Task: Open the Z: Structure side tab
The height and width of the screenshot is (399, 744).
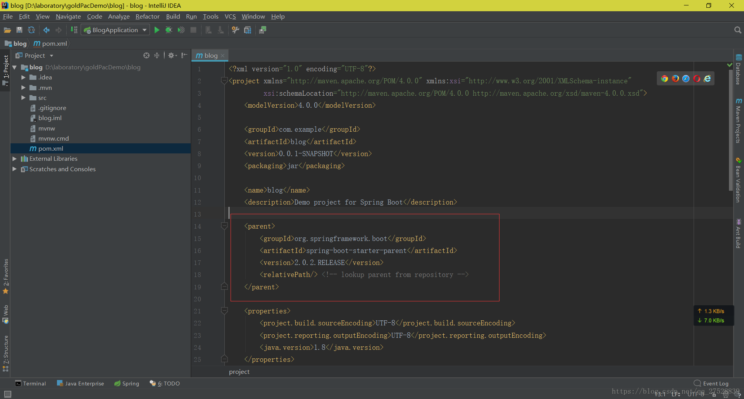Action: [5, 353]
